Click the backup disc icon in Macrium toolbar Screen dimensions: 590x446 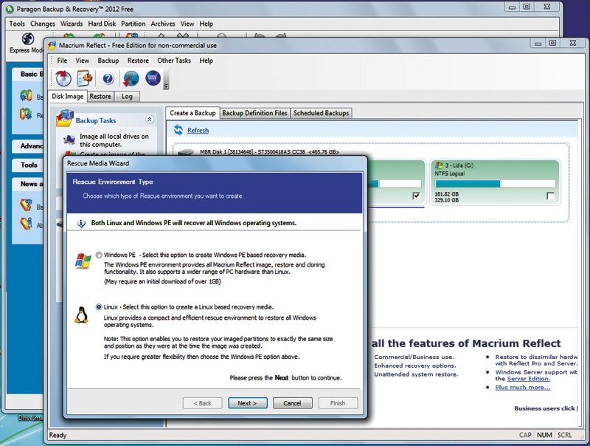pyautogui.click(x=63, y=78)
